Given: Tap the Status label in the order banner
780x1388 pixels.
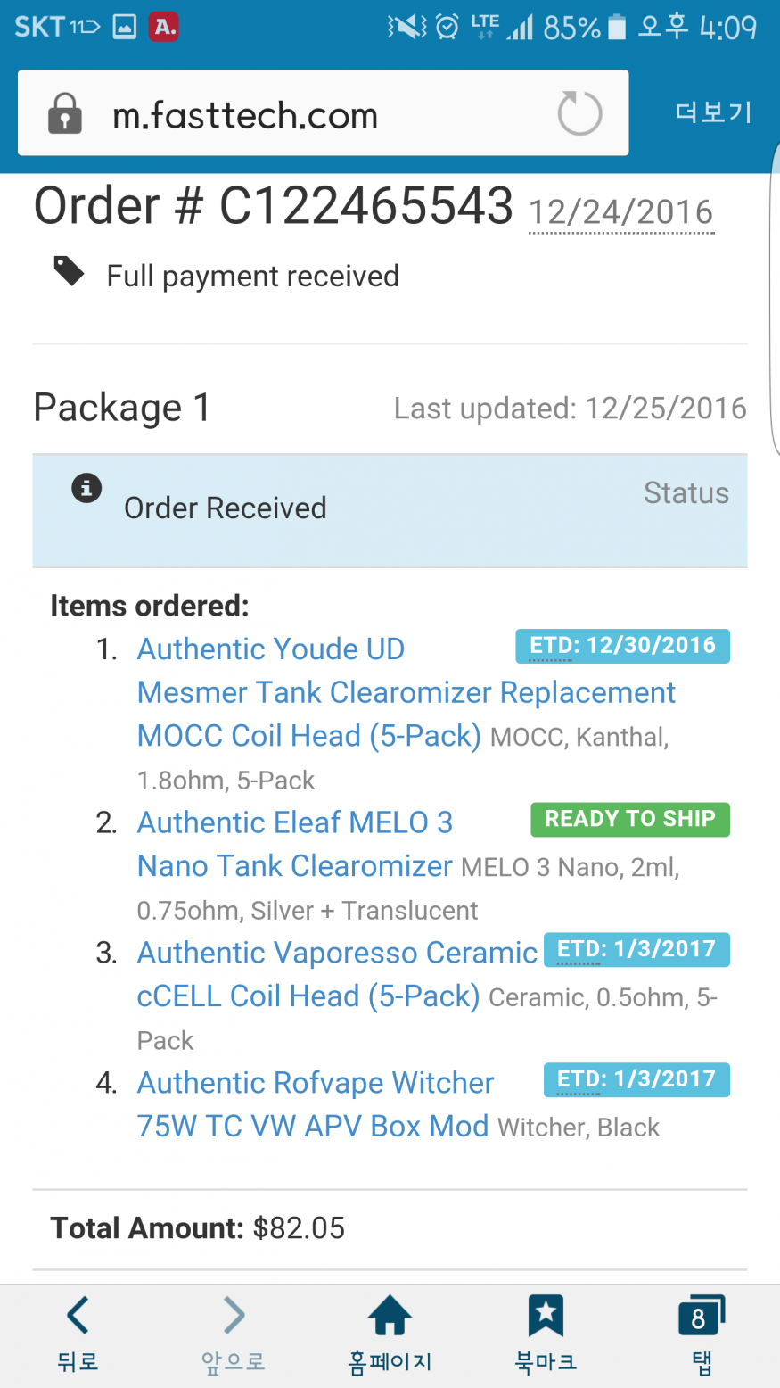Looking at the screenshot, I should pyautogui.click(x=686, y=493).
